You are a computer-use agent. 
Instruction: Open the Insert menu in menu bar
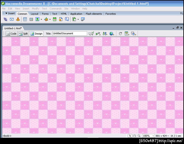coord(26,9)
